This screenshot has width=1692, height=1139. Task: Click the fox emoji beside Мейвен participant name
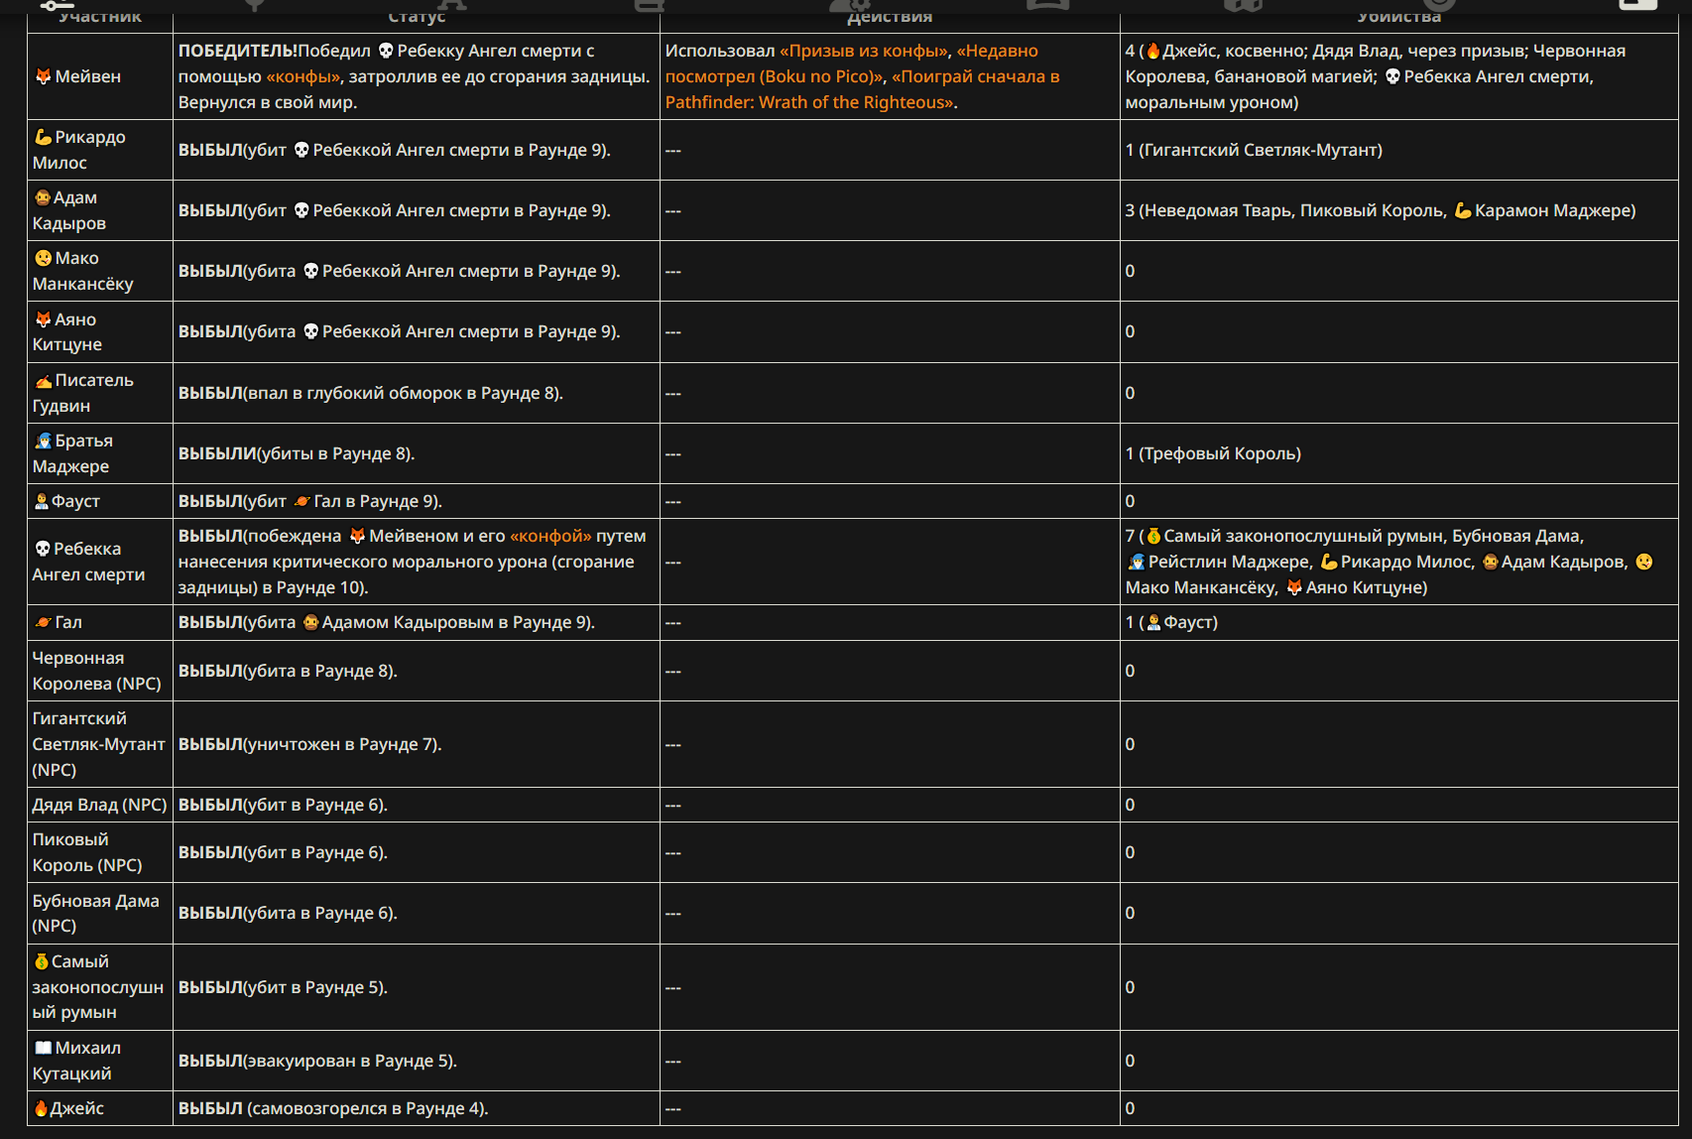coord(43,76)
